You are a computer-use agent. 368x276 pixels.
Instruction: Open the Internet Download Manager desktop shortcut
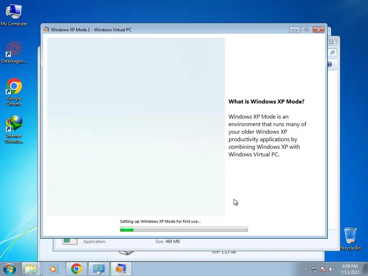point(14,129)
